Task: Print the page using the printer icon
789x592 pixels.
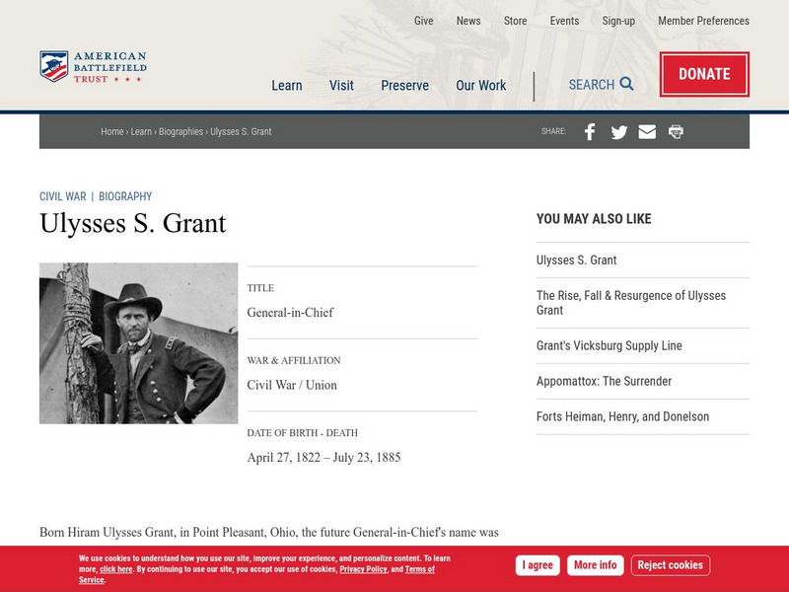Action: click(676, 130)
